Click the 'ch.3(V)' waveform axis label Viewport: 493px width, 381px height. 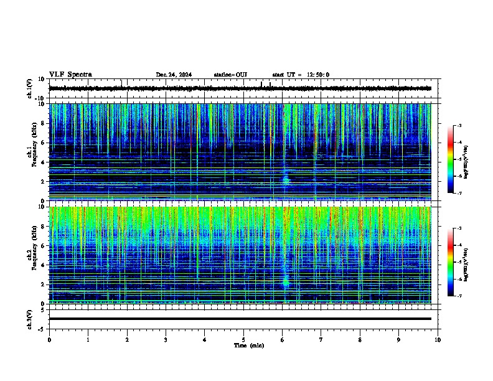coord(30,319)
